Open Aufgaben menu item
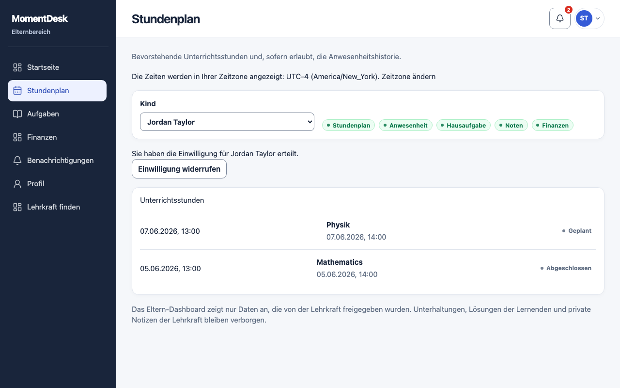This screenshot has height=388, width=620. [x=57, y=114]
